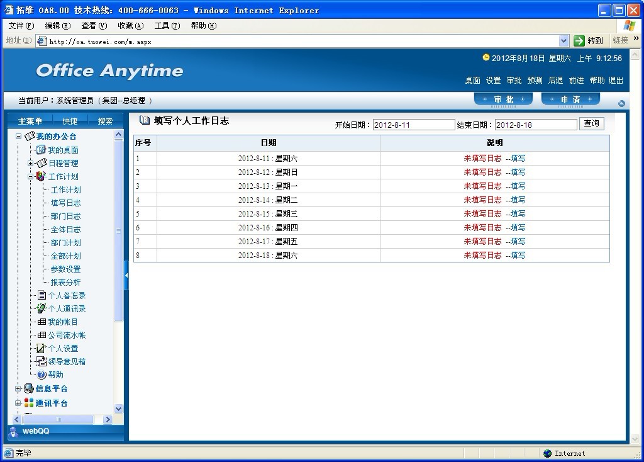The height and width of the screenshot is (462, 644).
Task: Click the 个人通讯录 contacts icon
Action: click(42, 308)
